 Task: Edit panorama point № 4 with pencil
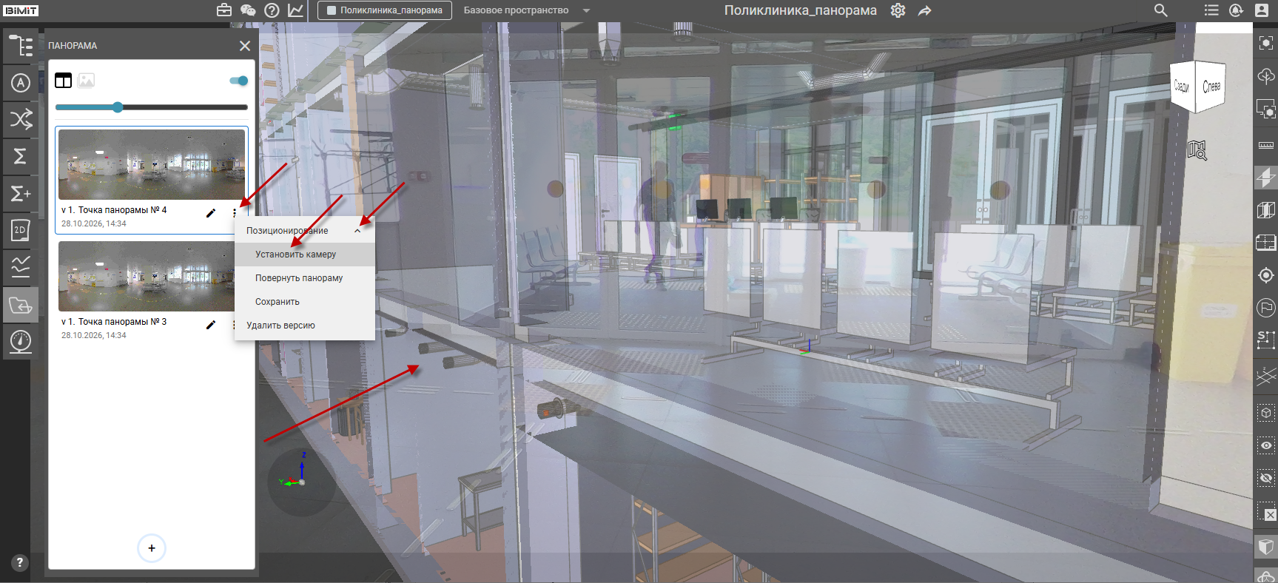[x=211, y=213]
